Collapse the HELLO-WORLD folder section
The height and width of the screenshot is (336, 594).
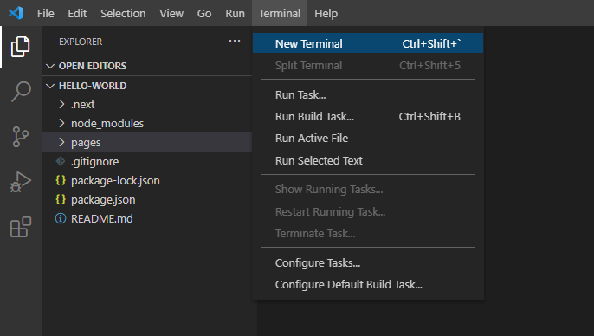tap(50, 86)
